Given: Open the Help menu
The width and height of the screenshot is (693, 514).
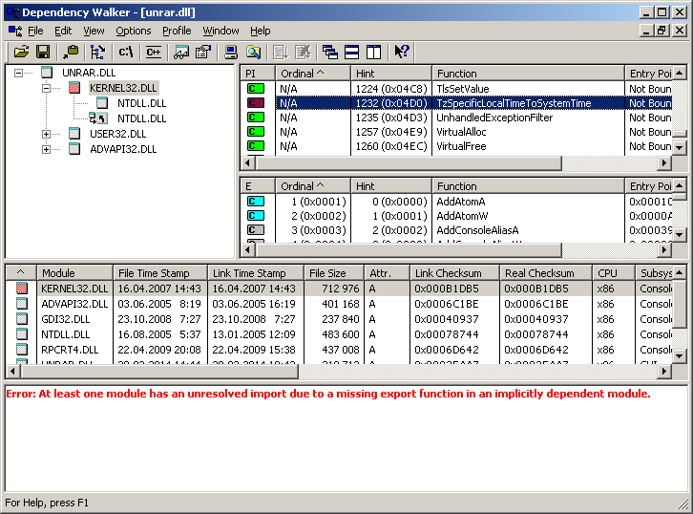Looking at the screenshot, I should click(x=260, y=31).
